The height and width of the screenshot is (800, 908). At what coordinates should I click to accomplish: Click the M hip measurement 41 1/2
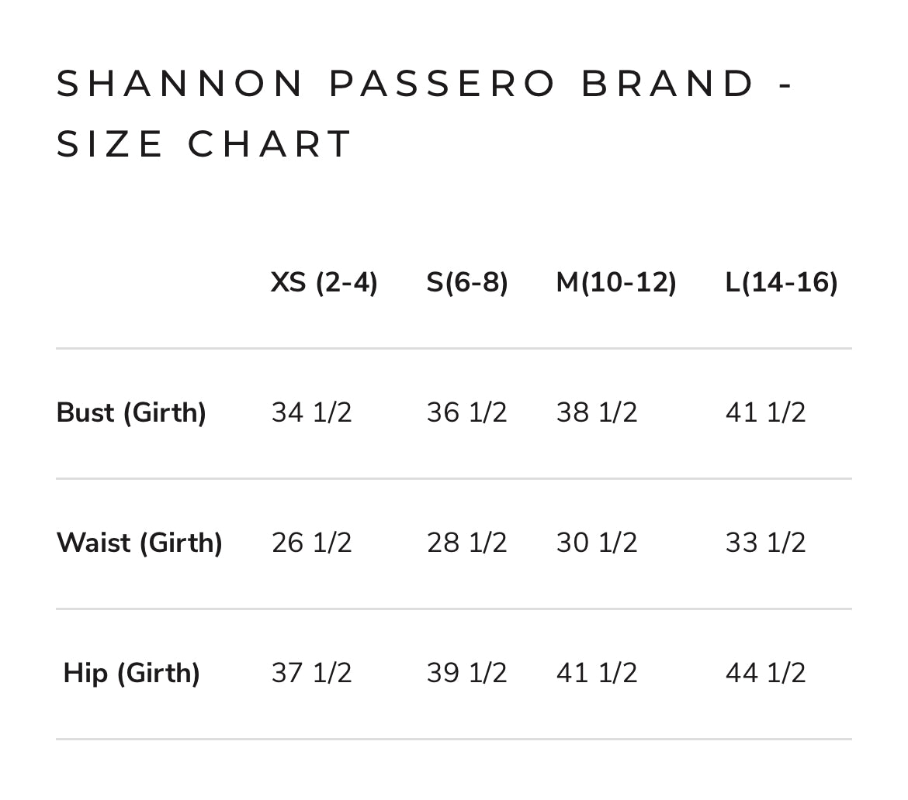tap(597, 673)
